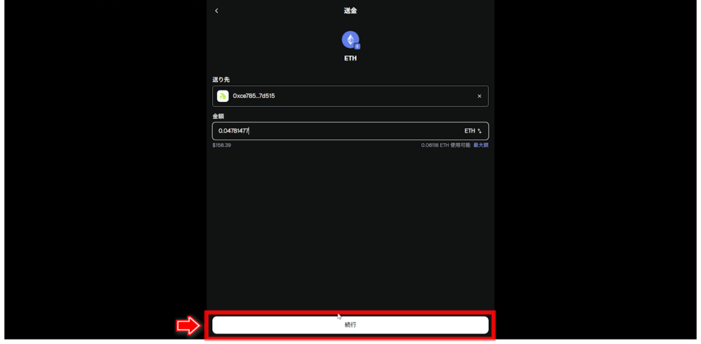The width and height of the screenshot is (701, 344).
Task: Click the amount value 0.04781477
Action: pyautogui.click(x=233, y=131)
